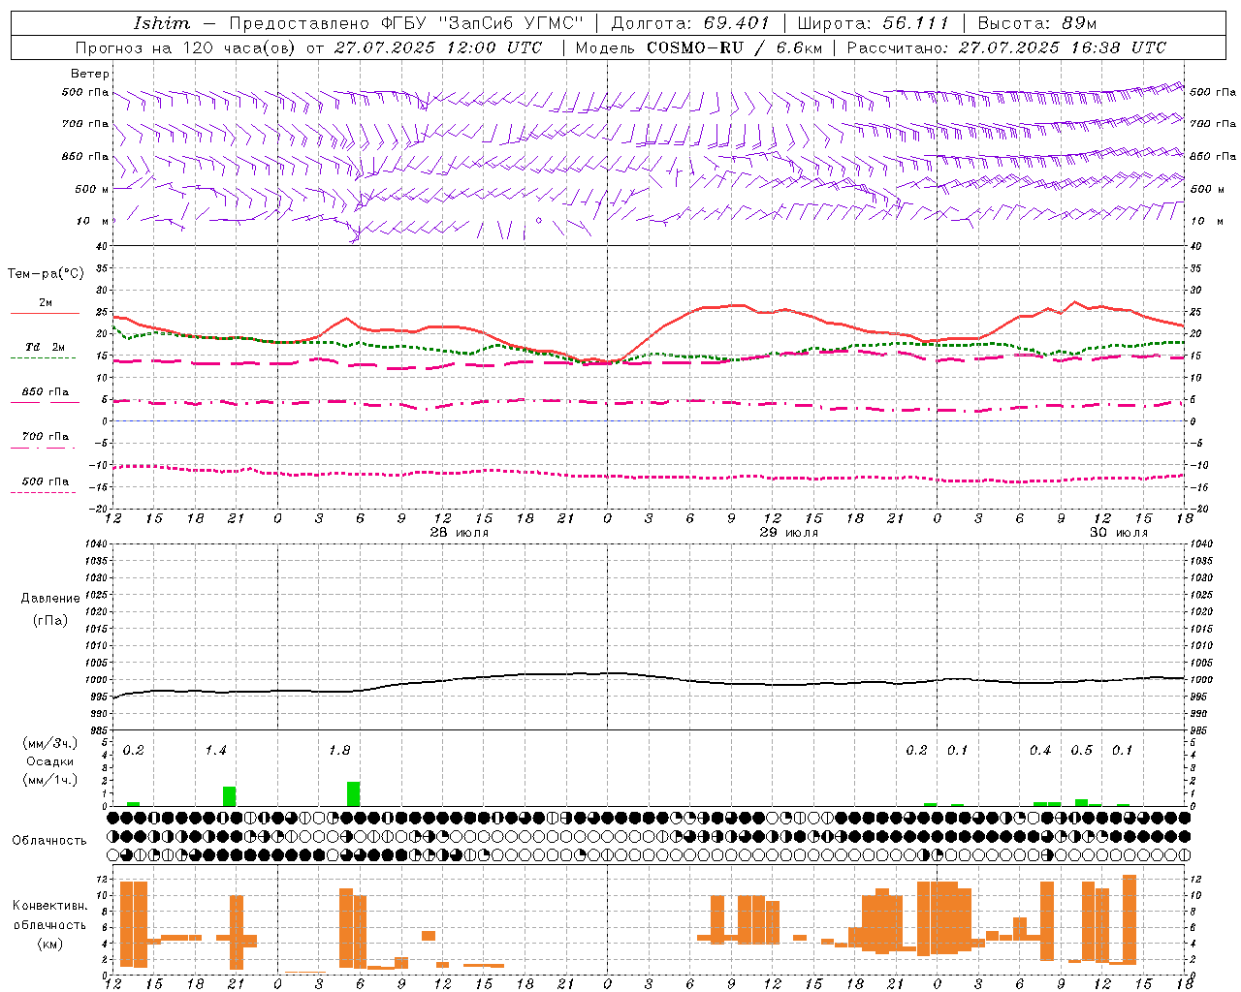The width and height of the screenshot is (1241, 992).
Task: Click the green precipitation bar below "1.8"
Action: [354, 793]
